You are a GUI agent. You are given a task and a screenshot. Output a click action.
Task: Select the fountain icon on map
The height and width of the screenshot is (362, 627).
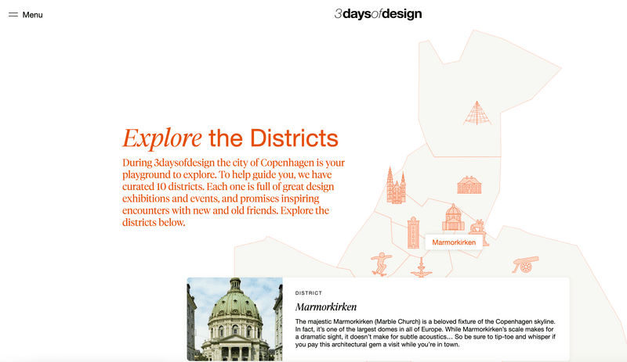click(x=421, y=268)
